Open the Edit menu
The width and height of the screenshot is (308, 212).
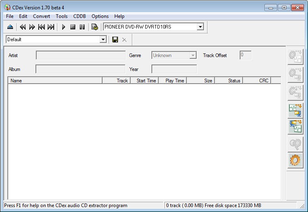(x=23, y=16)
